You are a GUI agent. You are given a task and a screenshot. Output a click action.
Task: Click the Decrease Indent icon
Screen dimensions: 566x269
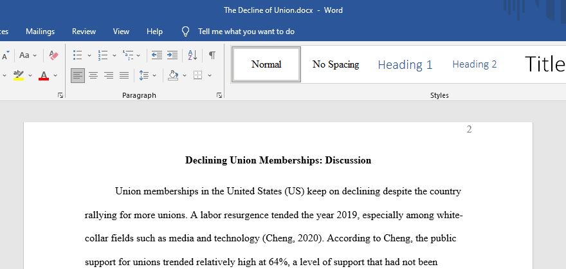[157, 55]
